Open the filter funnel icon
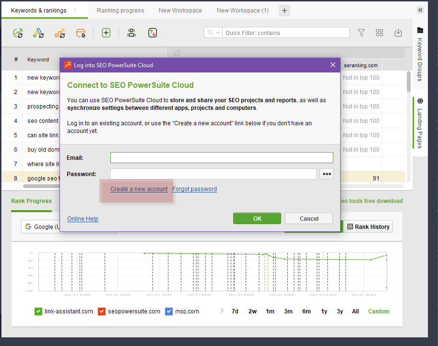 (361, 33)
